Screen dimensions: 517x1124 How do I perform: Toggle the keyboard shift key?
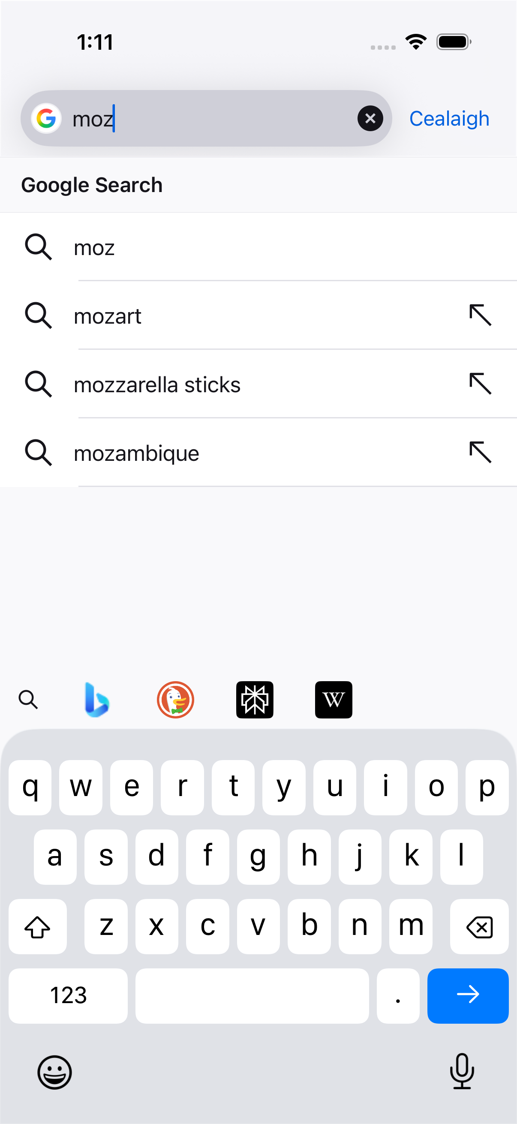(38, 926)
